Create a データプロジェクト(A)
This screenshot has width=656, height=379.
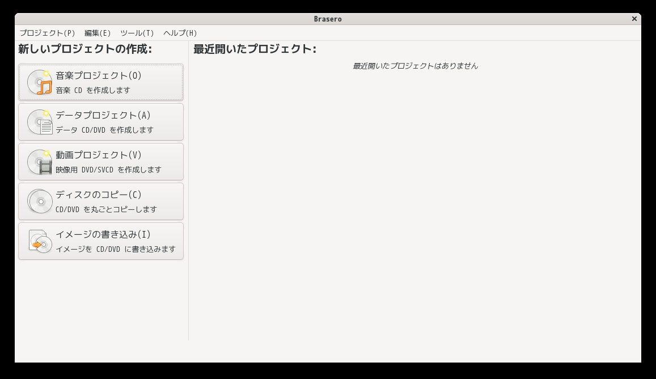pos(101,122)
